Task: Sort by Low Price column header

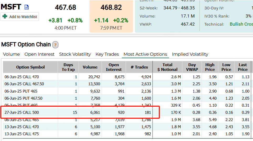Action: pos(226,67)
